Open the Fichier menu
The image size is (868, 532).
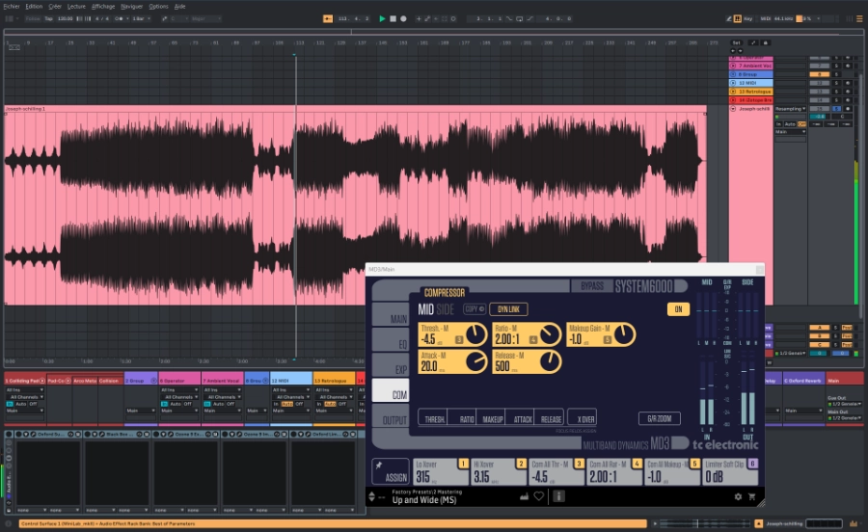[x=12, y=6]
